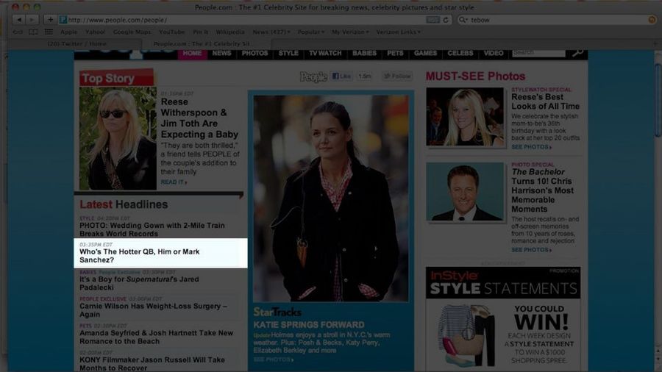Image resolution: width=662 pixels, height=372 pixels.
Task: Open PHOTOS in People navigation bar
Action: [255, 53]
